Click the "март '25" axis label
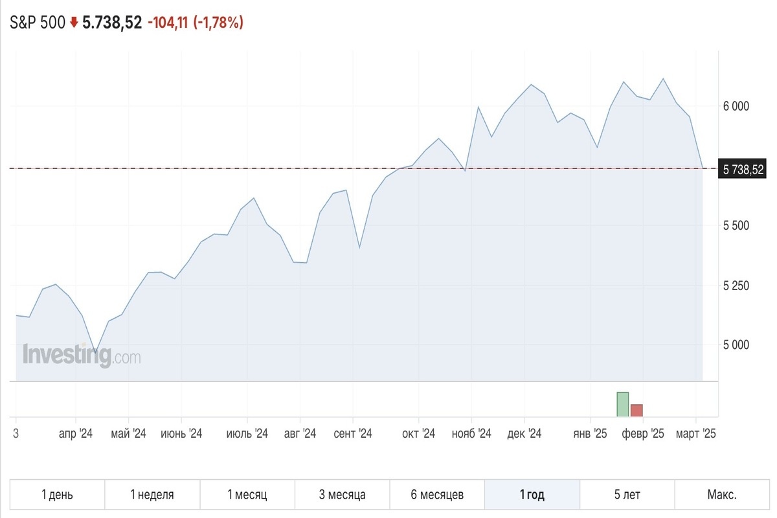Image resolution: width=777 pixels, height=518 pixels. click(x=696, y=434)
